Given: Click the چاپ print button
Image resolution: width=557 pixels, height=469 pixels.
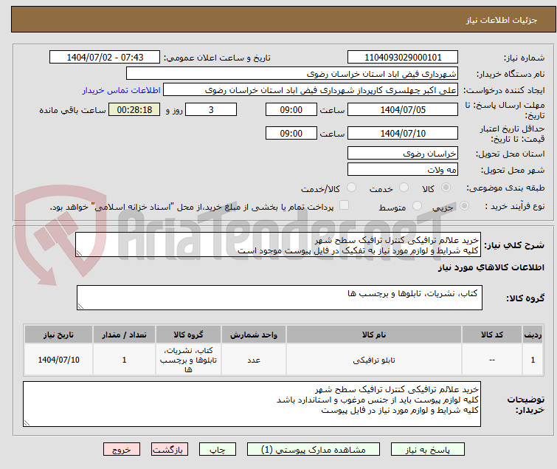Looking at the screenshot, I should 218,450.
